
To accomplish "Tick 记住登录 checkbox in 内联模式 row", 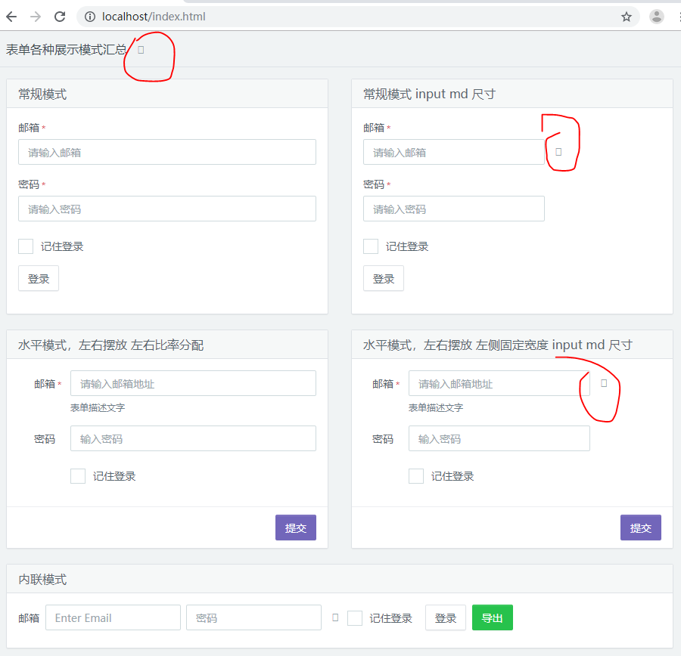I will 355,617.
